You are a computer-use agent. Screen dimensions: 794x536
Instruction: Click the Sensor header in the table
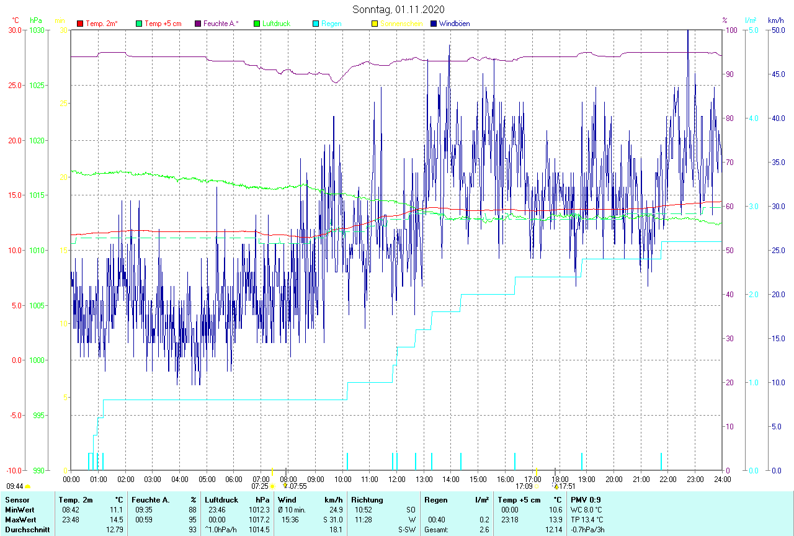17,500
